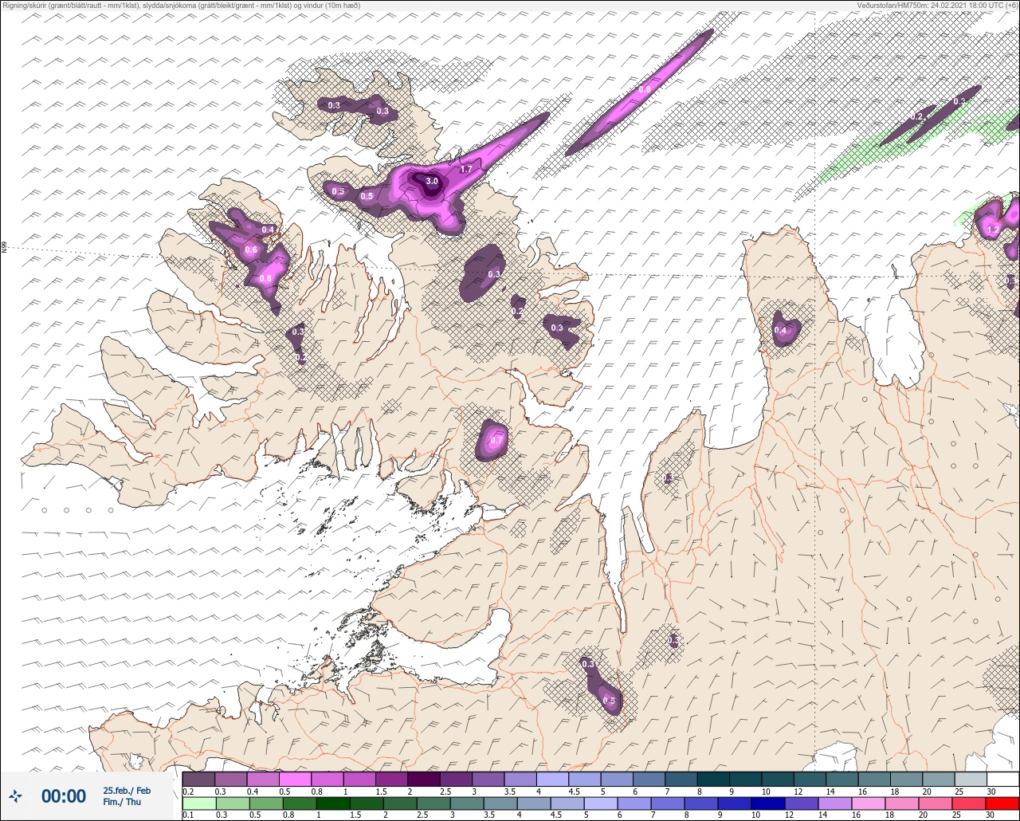Select the deep blue 10–12 lower legend swatch
The image size is (1020, 821).
769,803
